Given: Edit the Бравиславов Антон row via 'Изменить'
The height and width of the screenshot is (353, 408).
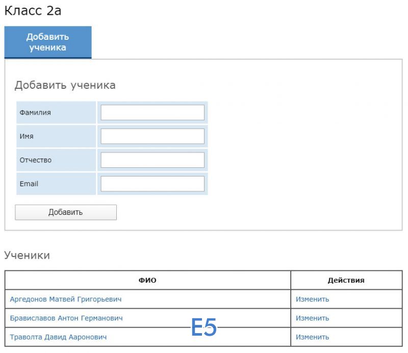Looking at the screenshot, I should tap(312, 318).
